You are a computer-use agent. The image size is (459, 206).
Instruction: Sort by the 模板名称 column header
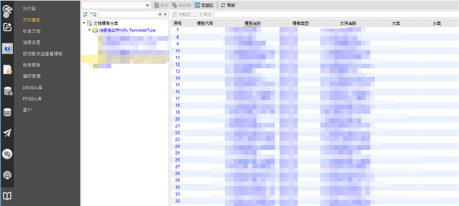tap(252, 23)
